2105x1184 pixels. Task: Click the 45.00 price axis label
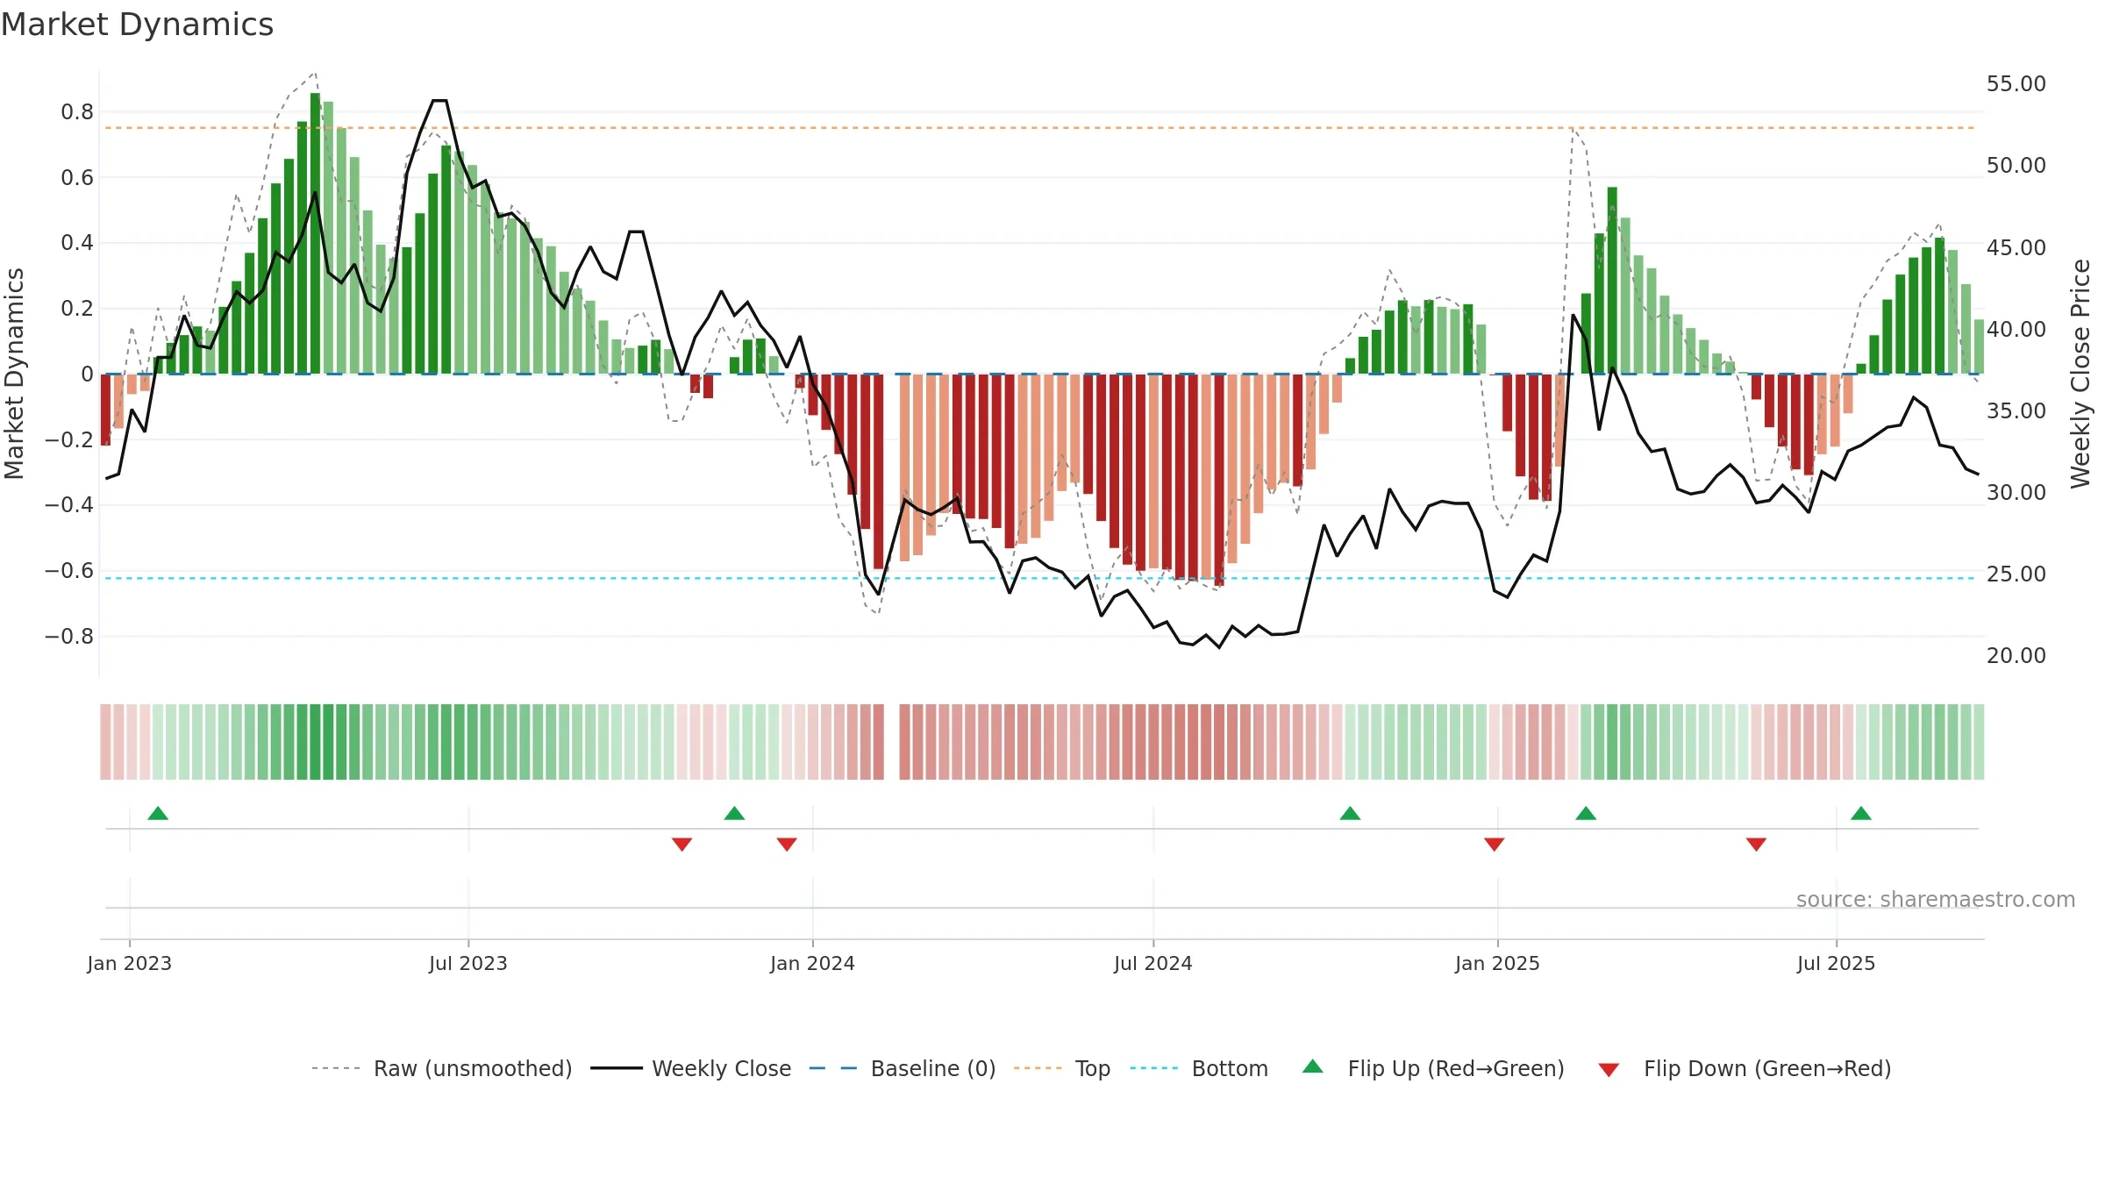pos(2016,247)
